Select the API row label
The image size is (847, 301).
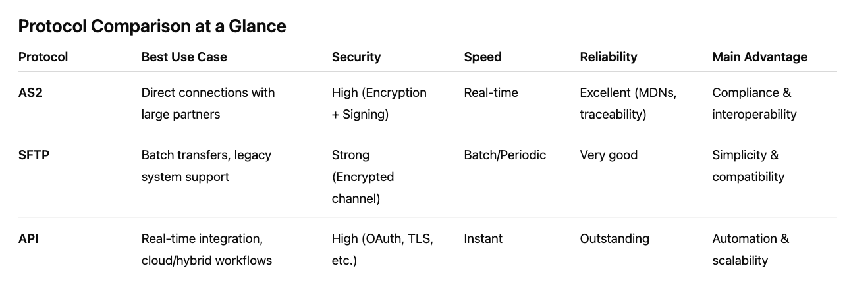click(x=28, y=239)
